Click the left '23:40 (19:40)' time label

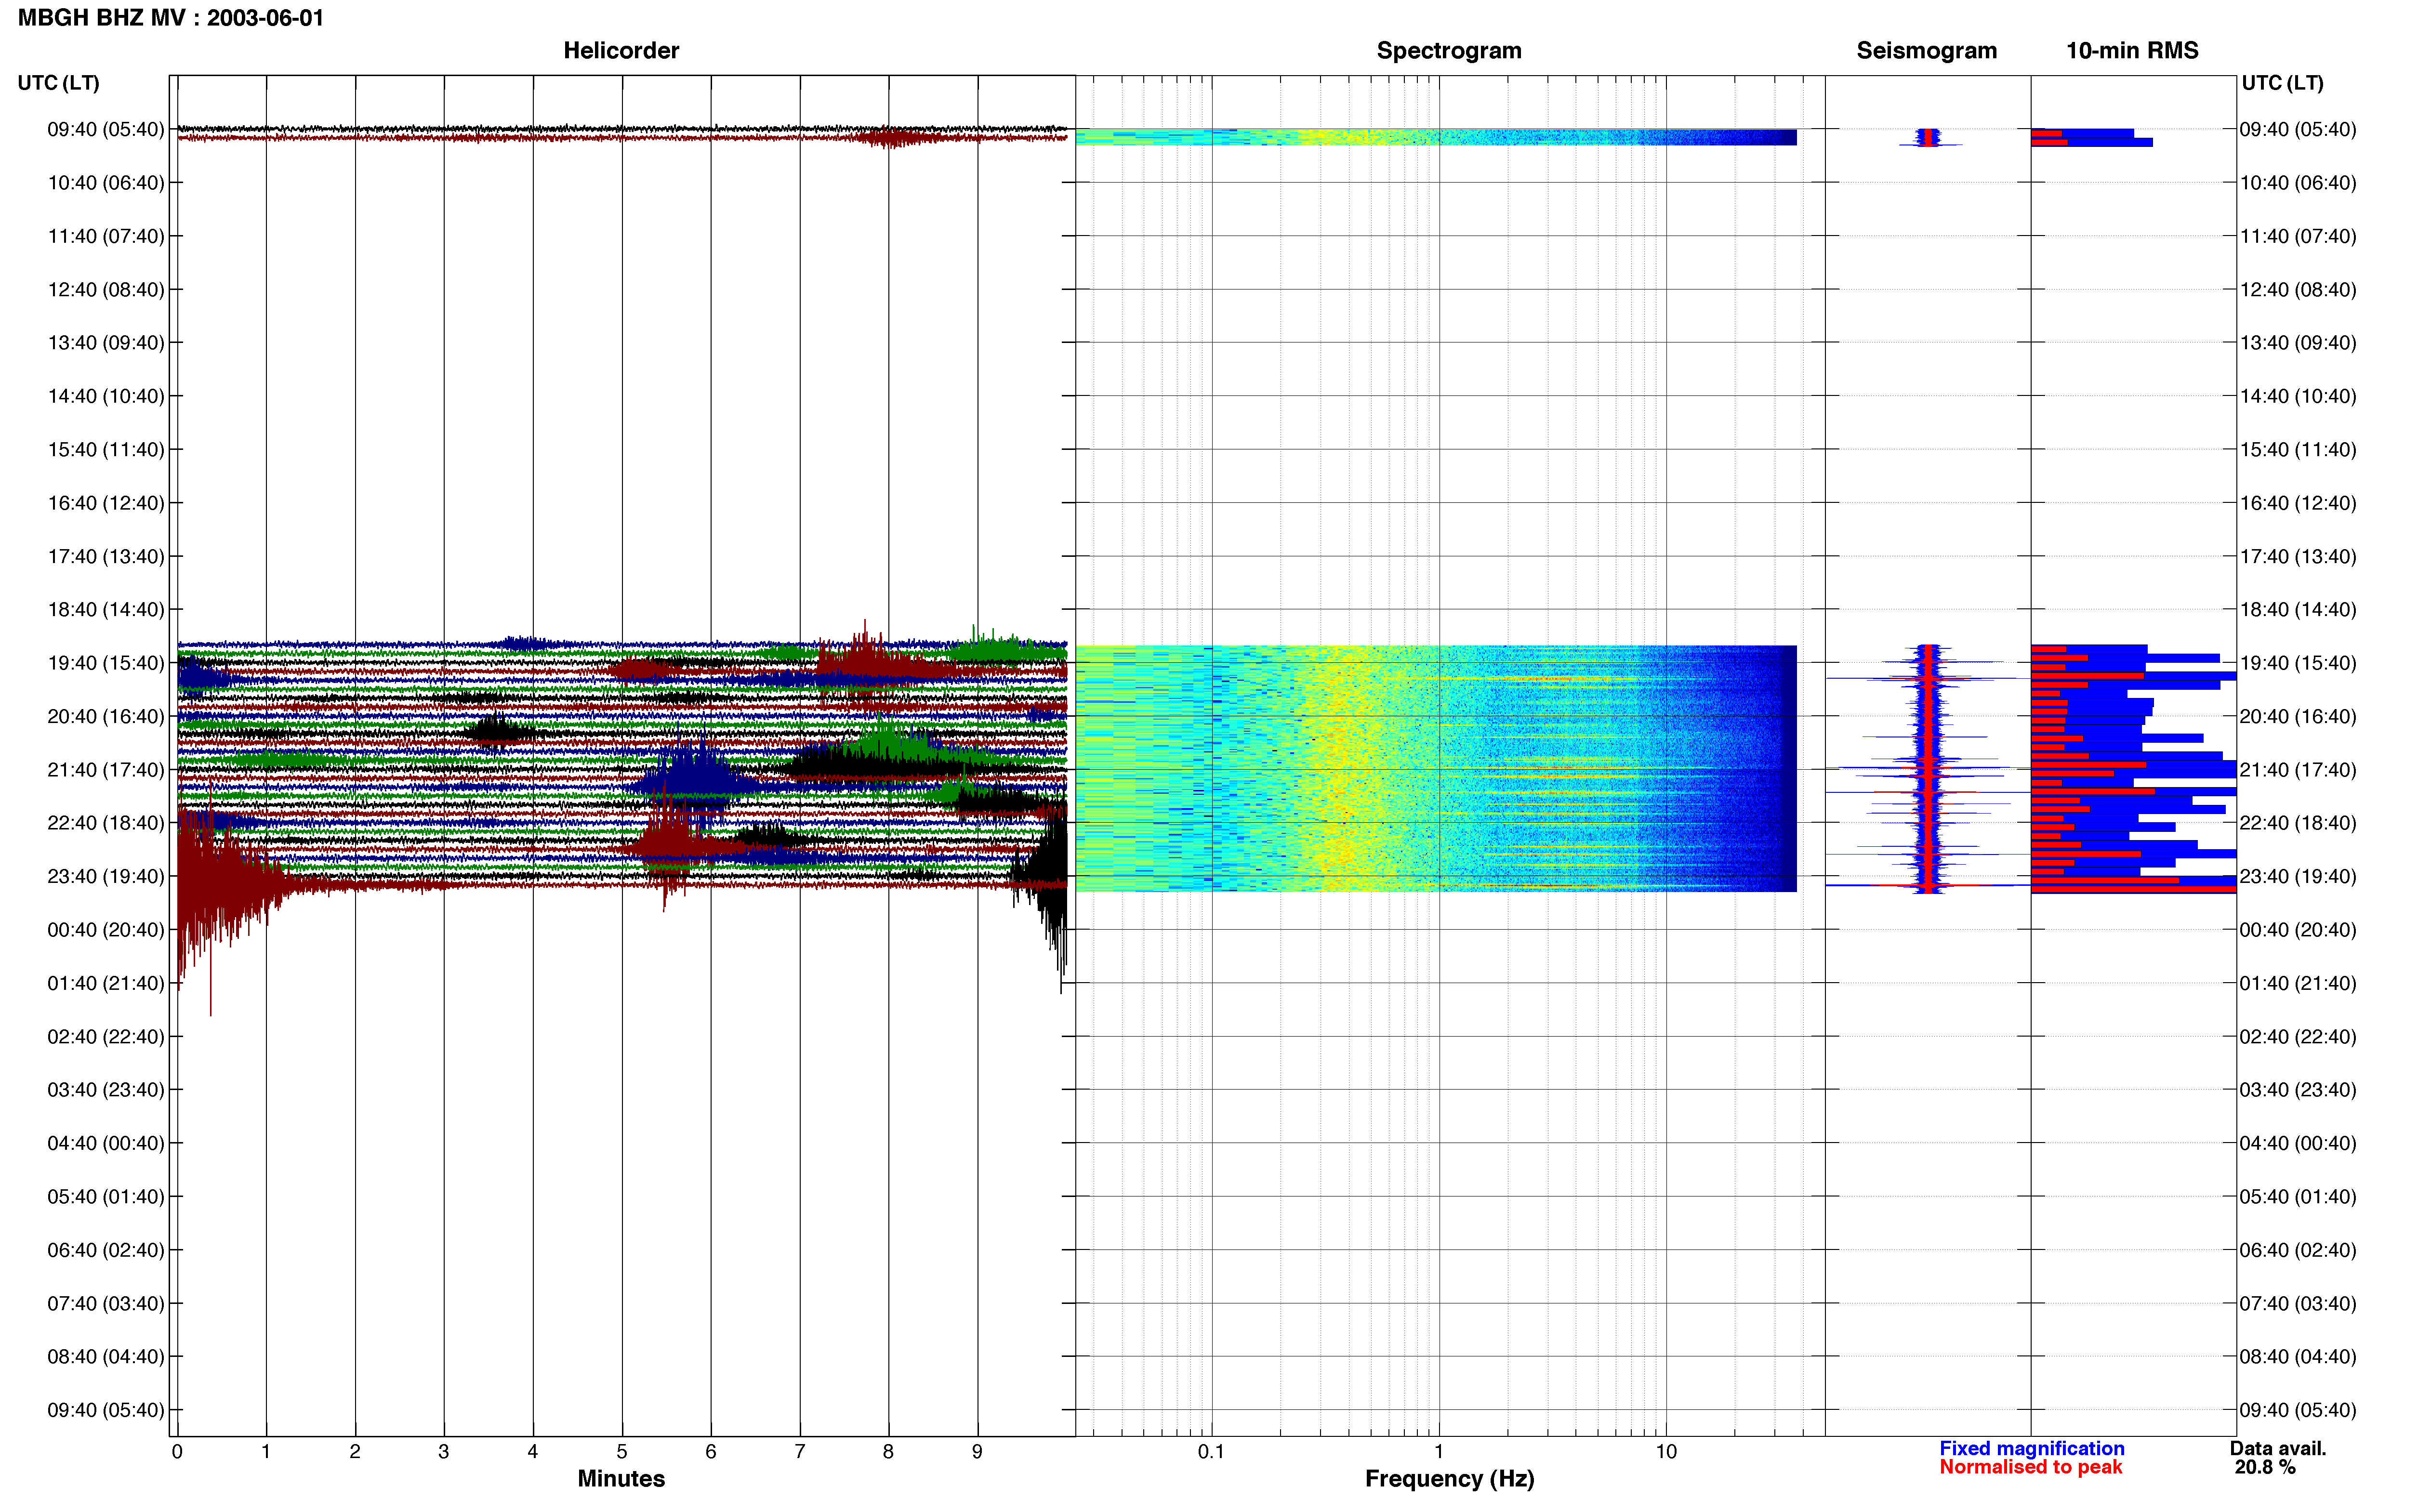pyautogui.click(x=106, y=876)
